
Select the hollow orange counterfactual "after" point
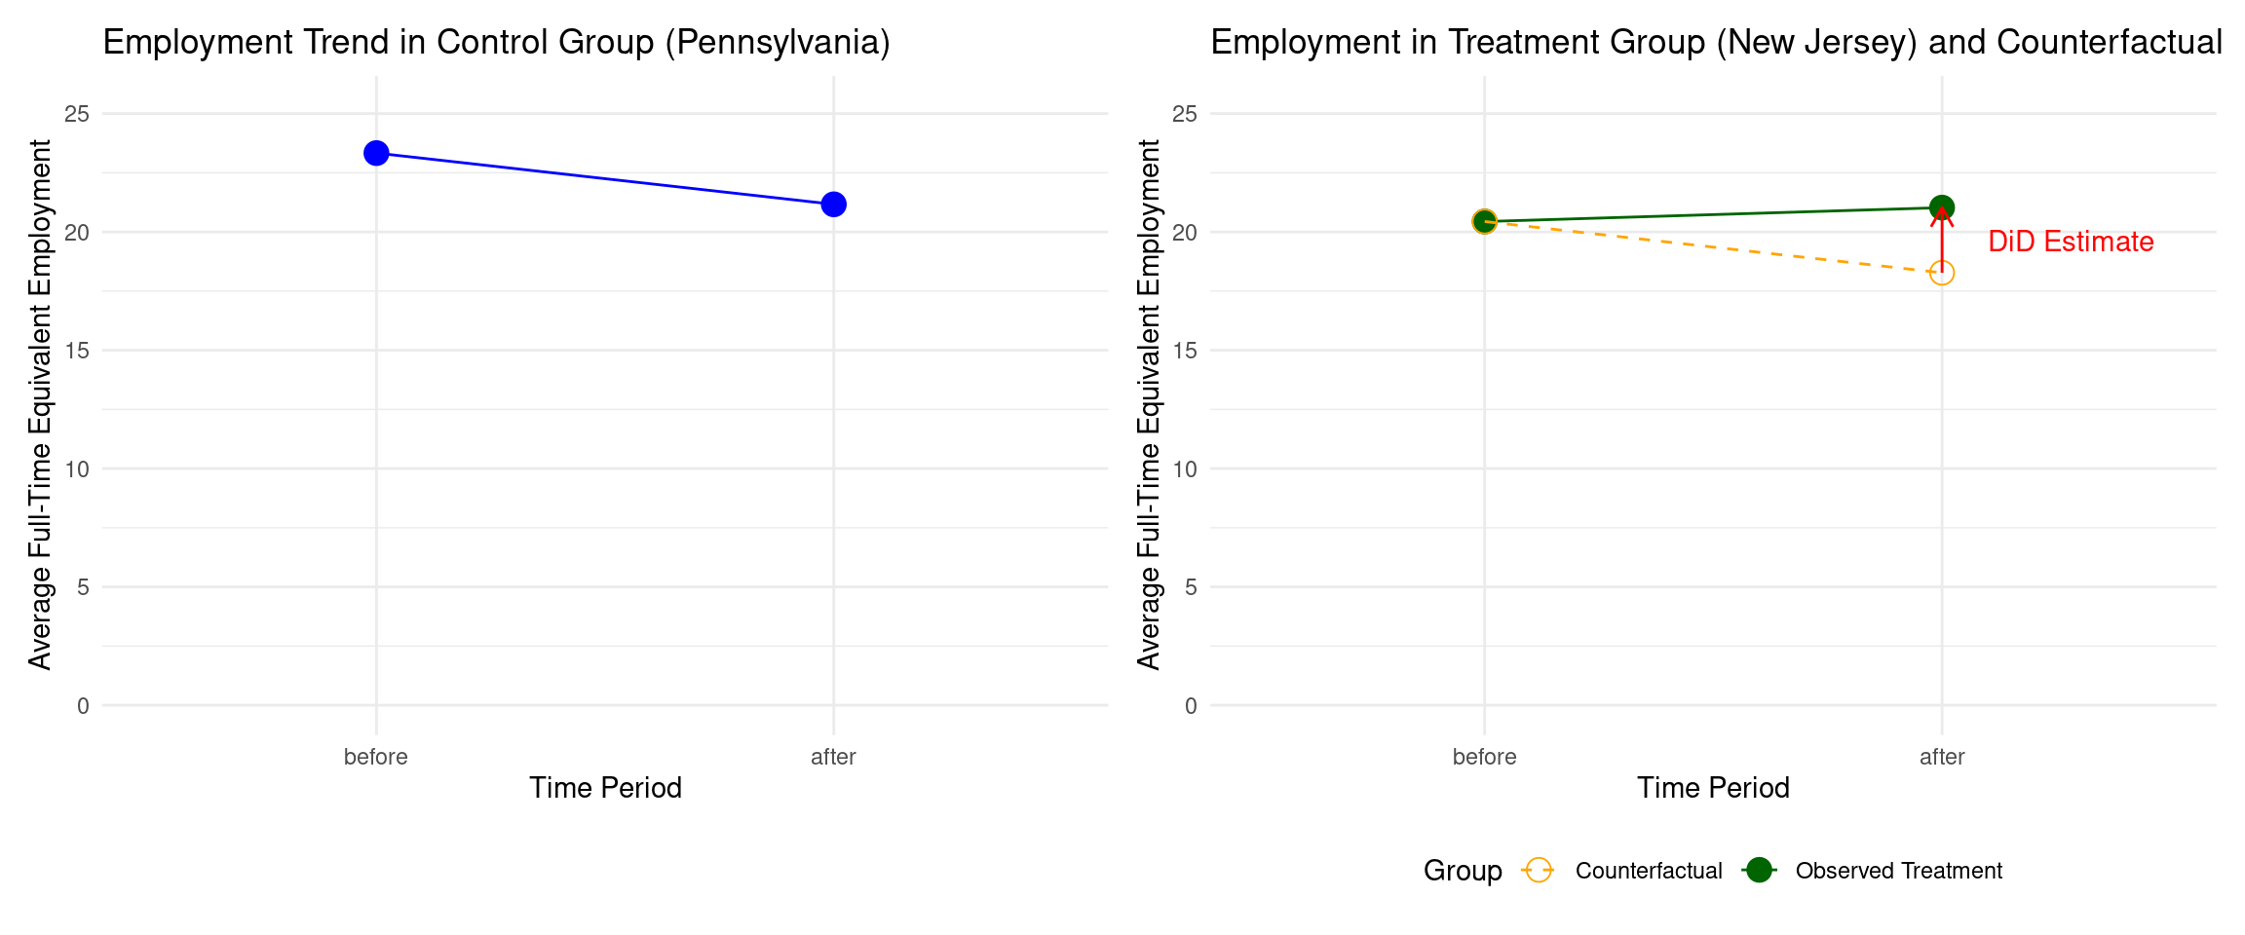[x=1942, y=273]
